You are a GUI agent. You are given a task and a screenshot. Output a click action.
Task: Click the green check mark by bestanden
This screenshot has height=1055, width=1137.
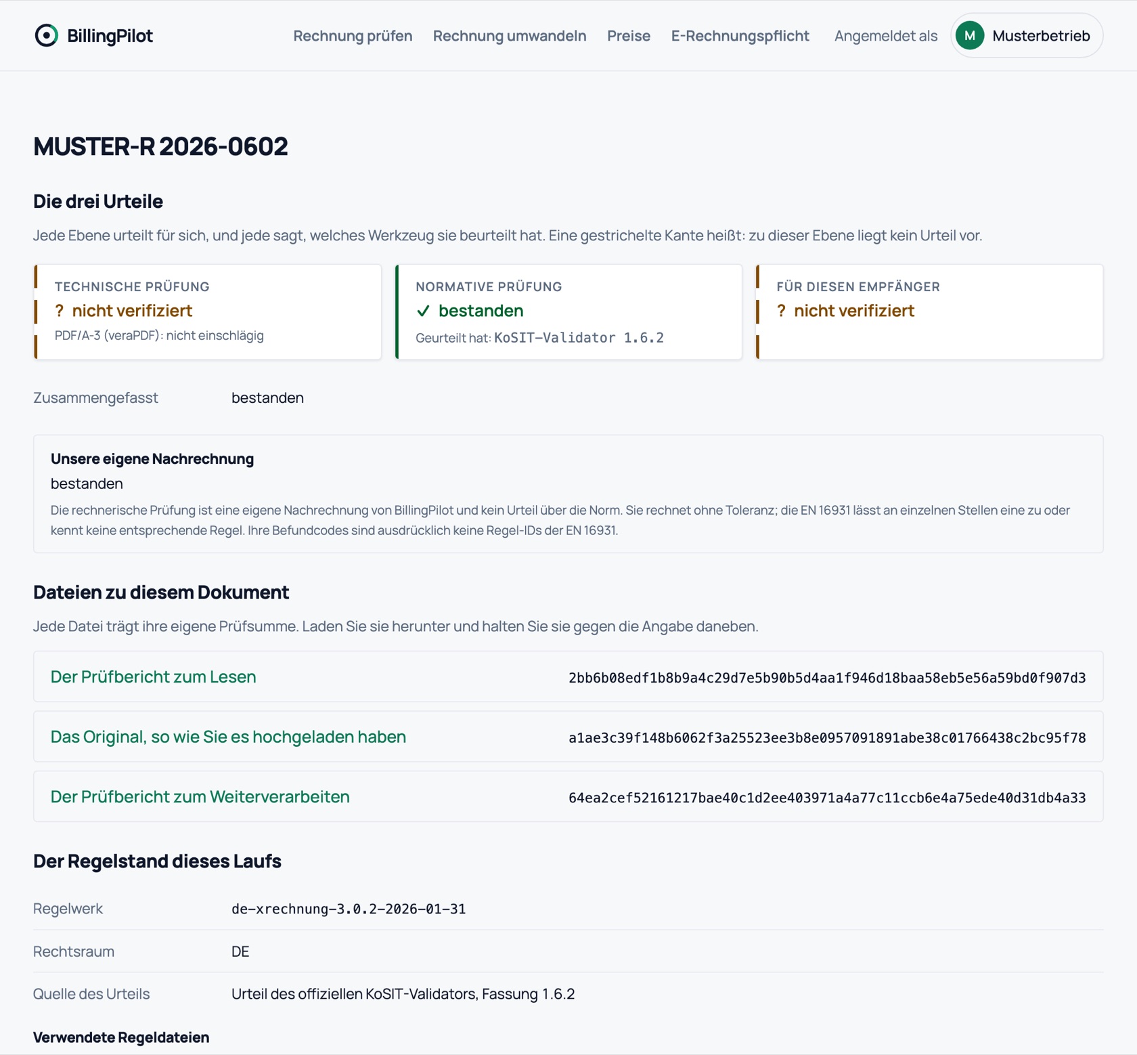click(423, 311)
